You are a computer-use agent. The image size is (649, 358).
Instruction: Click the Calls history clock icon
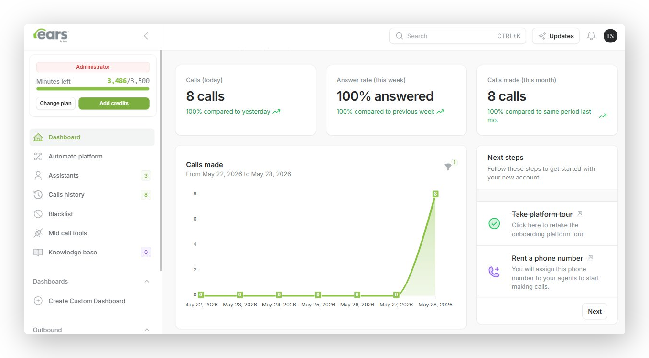(38, 195)
